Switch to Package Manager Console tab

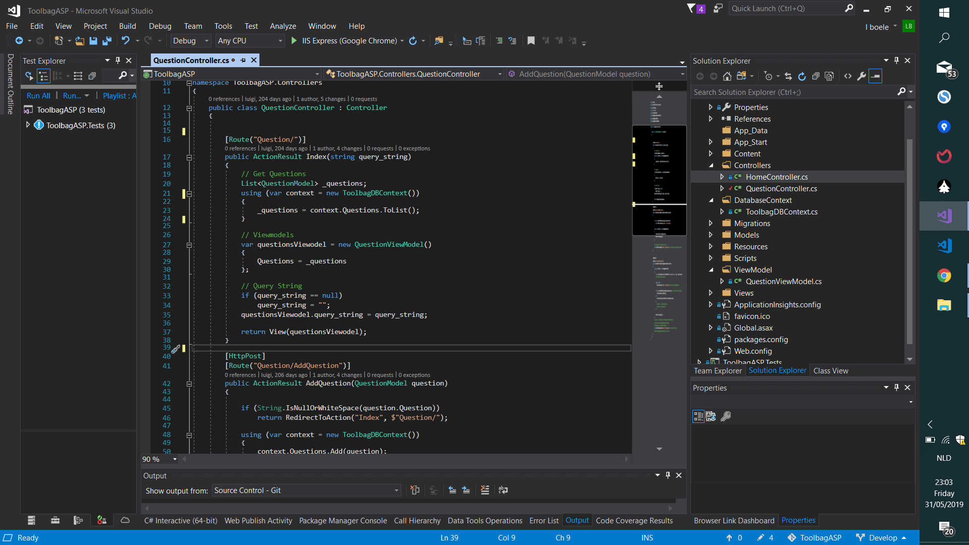pyautogui.click(x=343, y=521)
